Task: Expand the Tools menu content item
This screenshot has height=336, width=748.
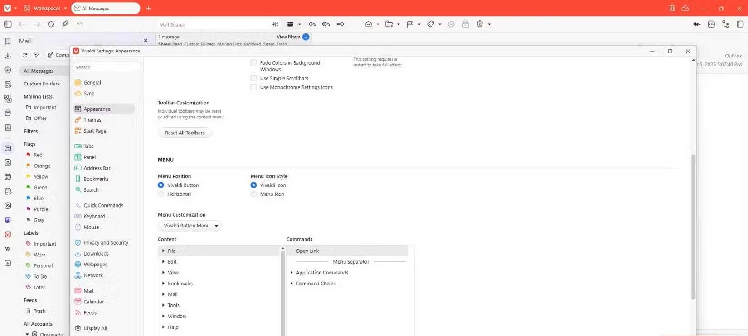Action: pyautogui.click(x=163, y=305)
